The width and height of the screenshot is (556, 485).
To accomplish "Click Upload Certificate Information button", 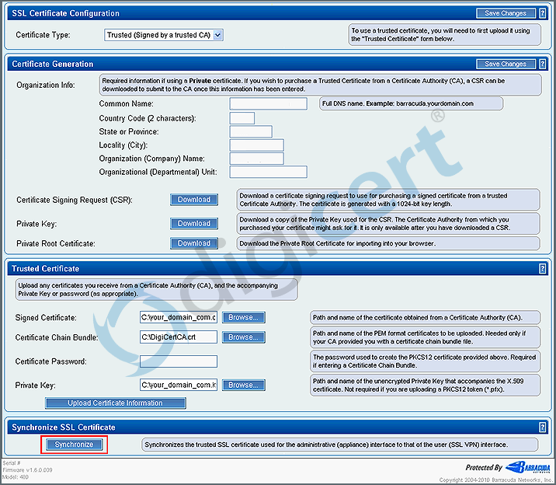I will [x=115, y=403].
